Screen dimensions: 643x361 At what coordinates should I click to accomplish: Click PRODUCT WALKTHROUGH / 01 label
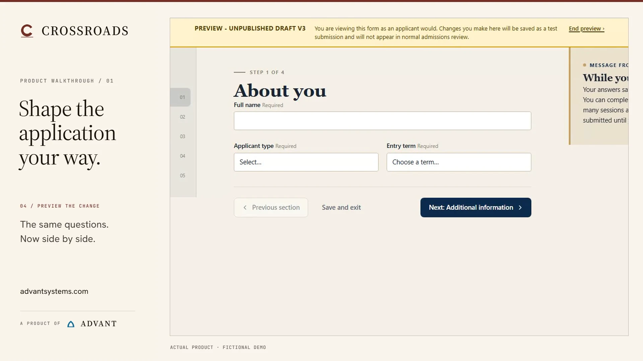67,81
